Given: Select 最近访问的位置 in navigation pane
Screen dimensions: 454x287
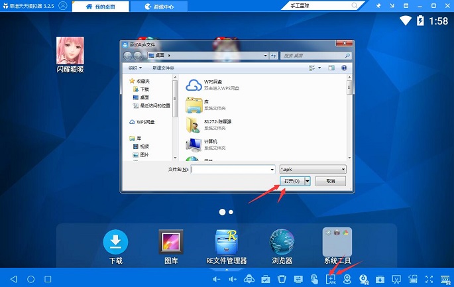Looking at the screenshot, I should pos(155,105).
